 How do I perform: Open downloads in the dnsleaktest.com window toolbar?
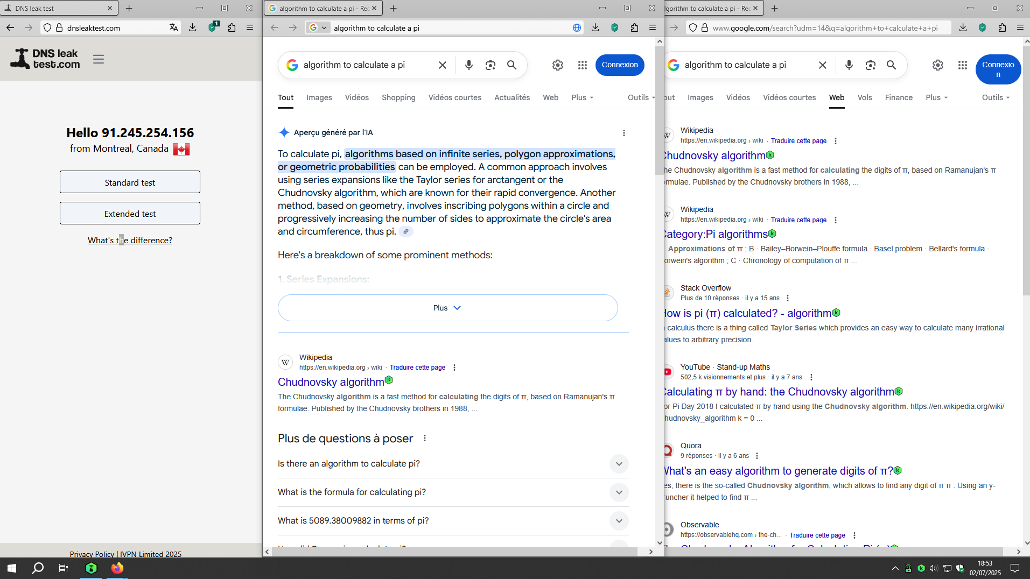(193, 27)
